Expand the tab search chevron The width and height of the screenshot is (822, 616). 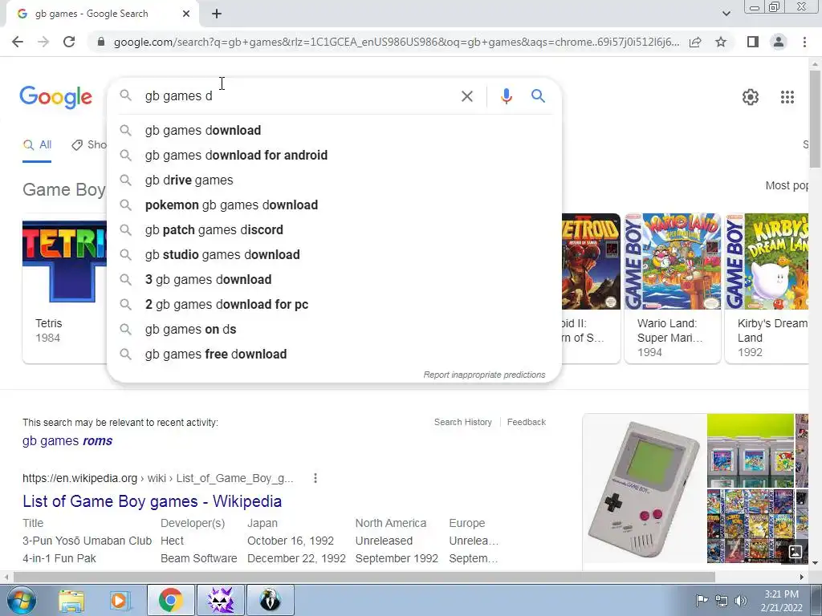[x=726, y=14]
